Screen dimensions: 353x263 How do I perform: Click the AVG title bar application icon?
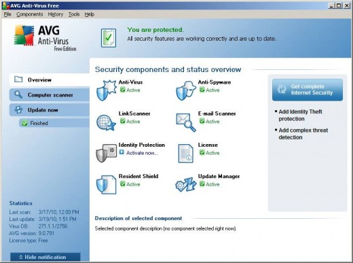[x=5, y=5]
